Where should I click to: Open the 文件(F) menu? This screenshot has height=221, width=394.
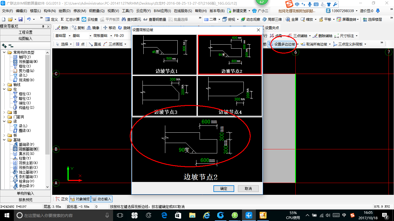[x=7, y=11]
